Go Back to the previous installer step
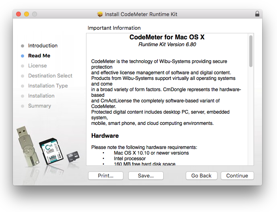The width and height of the screenshot is (277, 212). (x=201, y=175)
